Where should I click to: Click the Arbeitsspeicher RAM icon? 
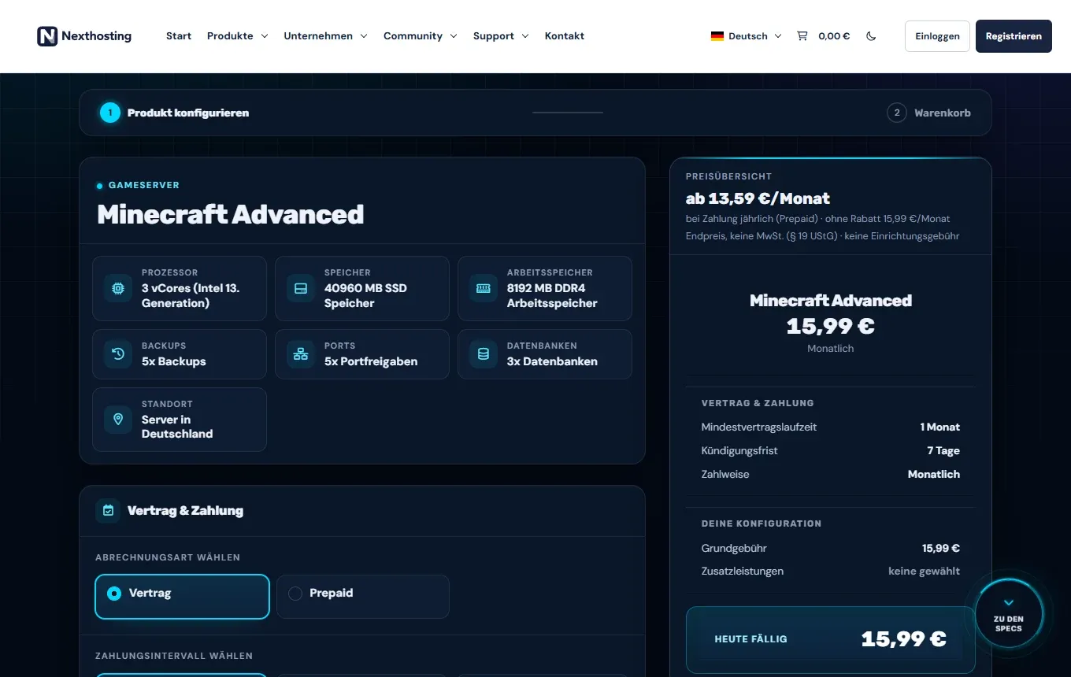(484, 288)
